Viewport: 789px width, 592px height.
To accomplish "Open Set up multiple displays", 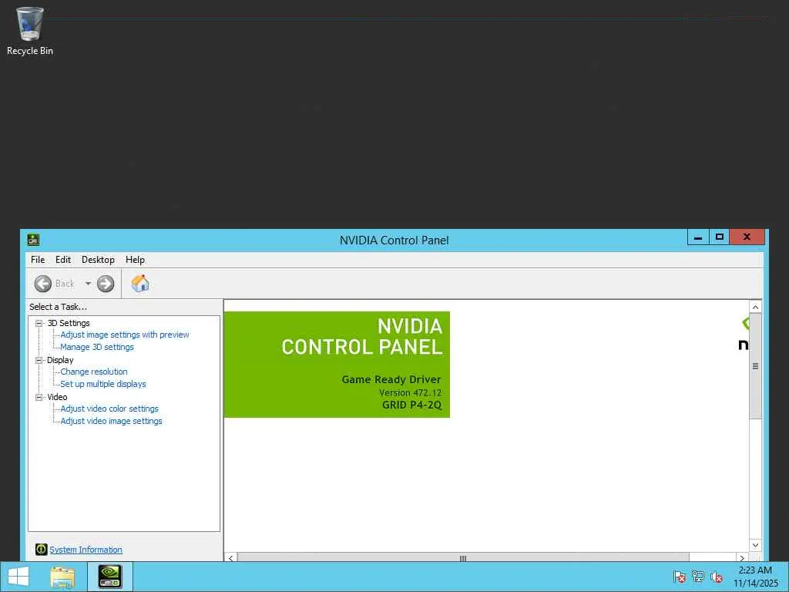I will [103, 384].
